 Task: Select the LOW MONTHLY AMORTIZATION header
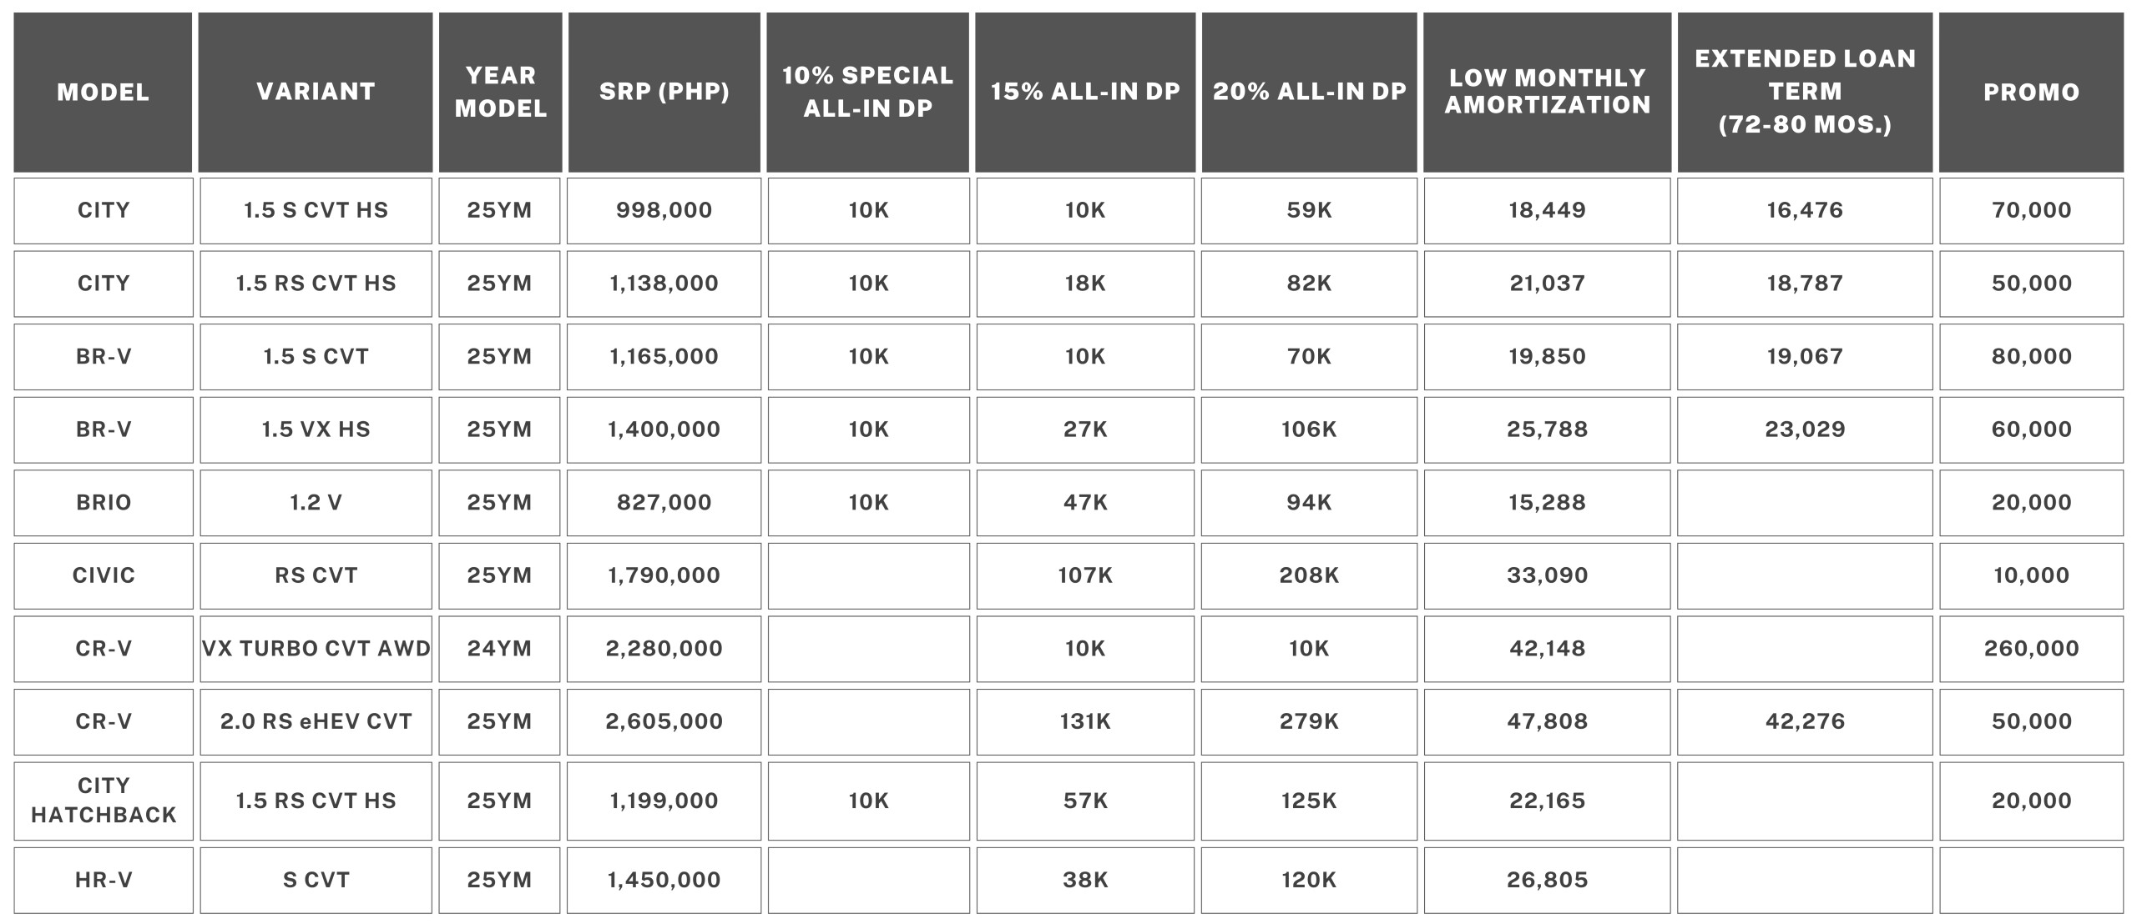[1547, 92]
